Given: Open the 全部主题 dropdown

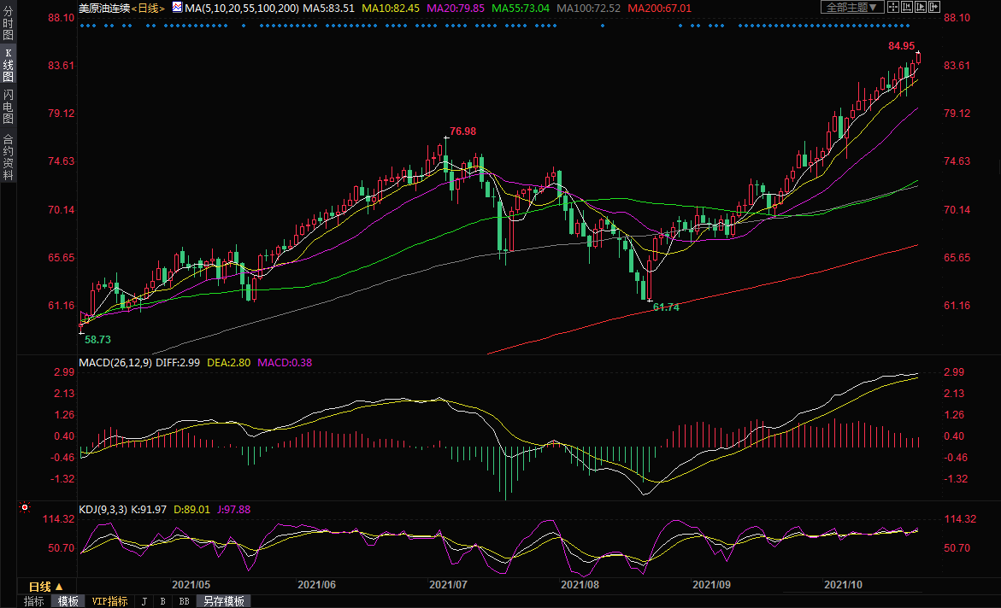Looking at the screenshot, I should (851, 7).
